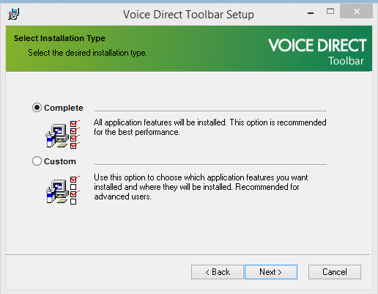Click the VOICE DIRECT logo in banner
The image size is (378, 294).
pyautogui.click(x=317, y=51)
